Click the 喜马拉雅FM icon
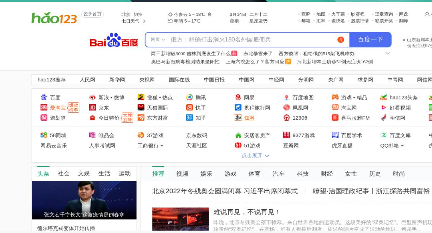This screenshot has height=233, width=432. [x=335, y=118]
